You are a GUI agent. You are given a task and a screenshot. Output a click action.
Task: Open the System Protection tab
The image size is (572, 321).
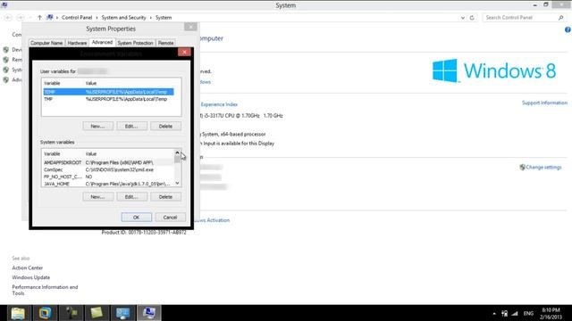pyautogui.click(x=135, y=43)
